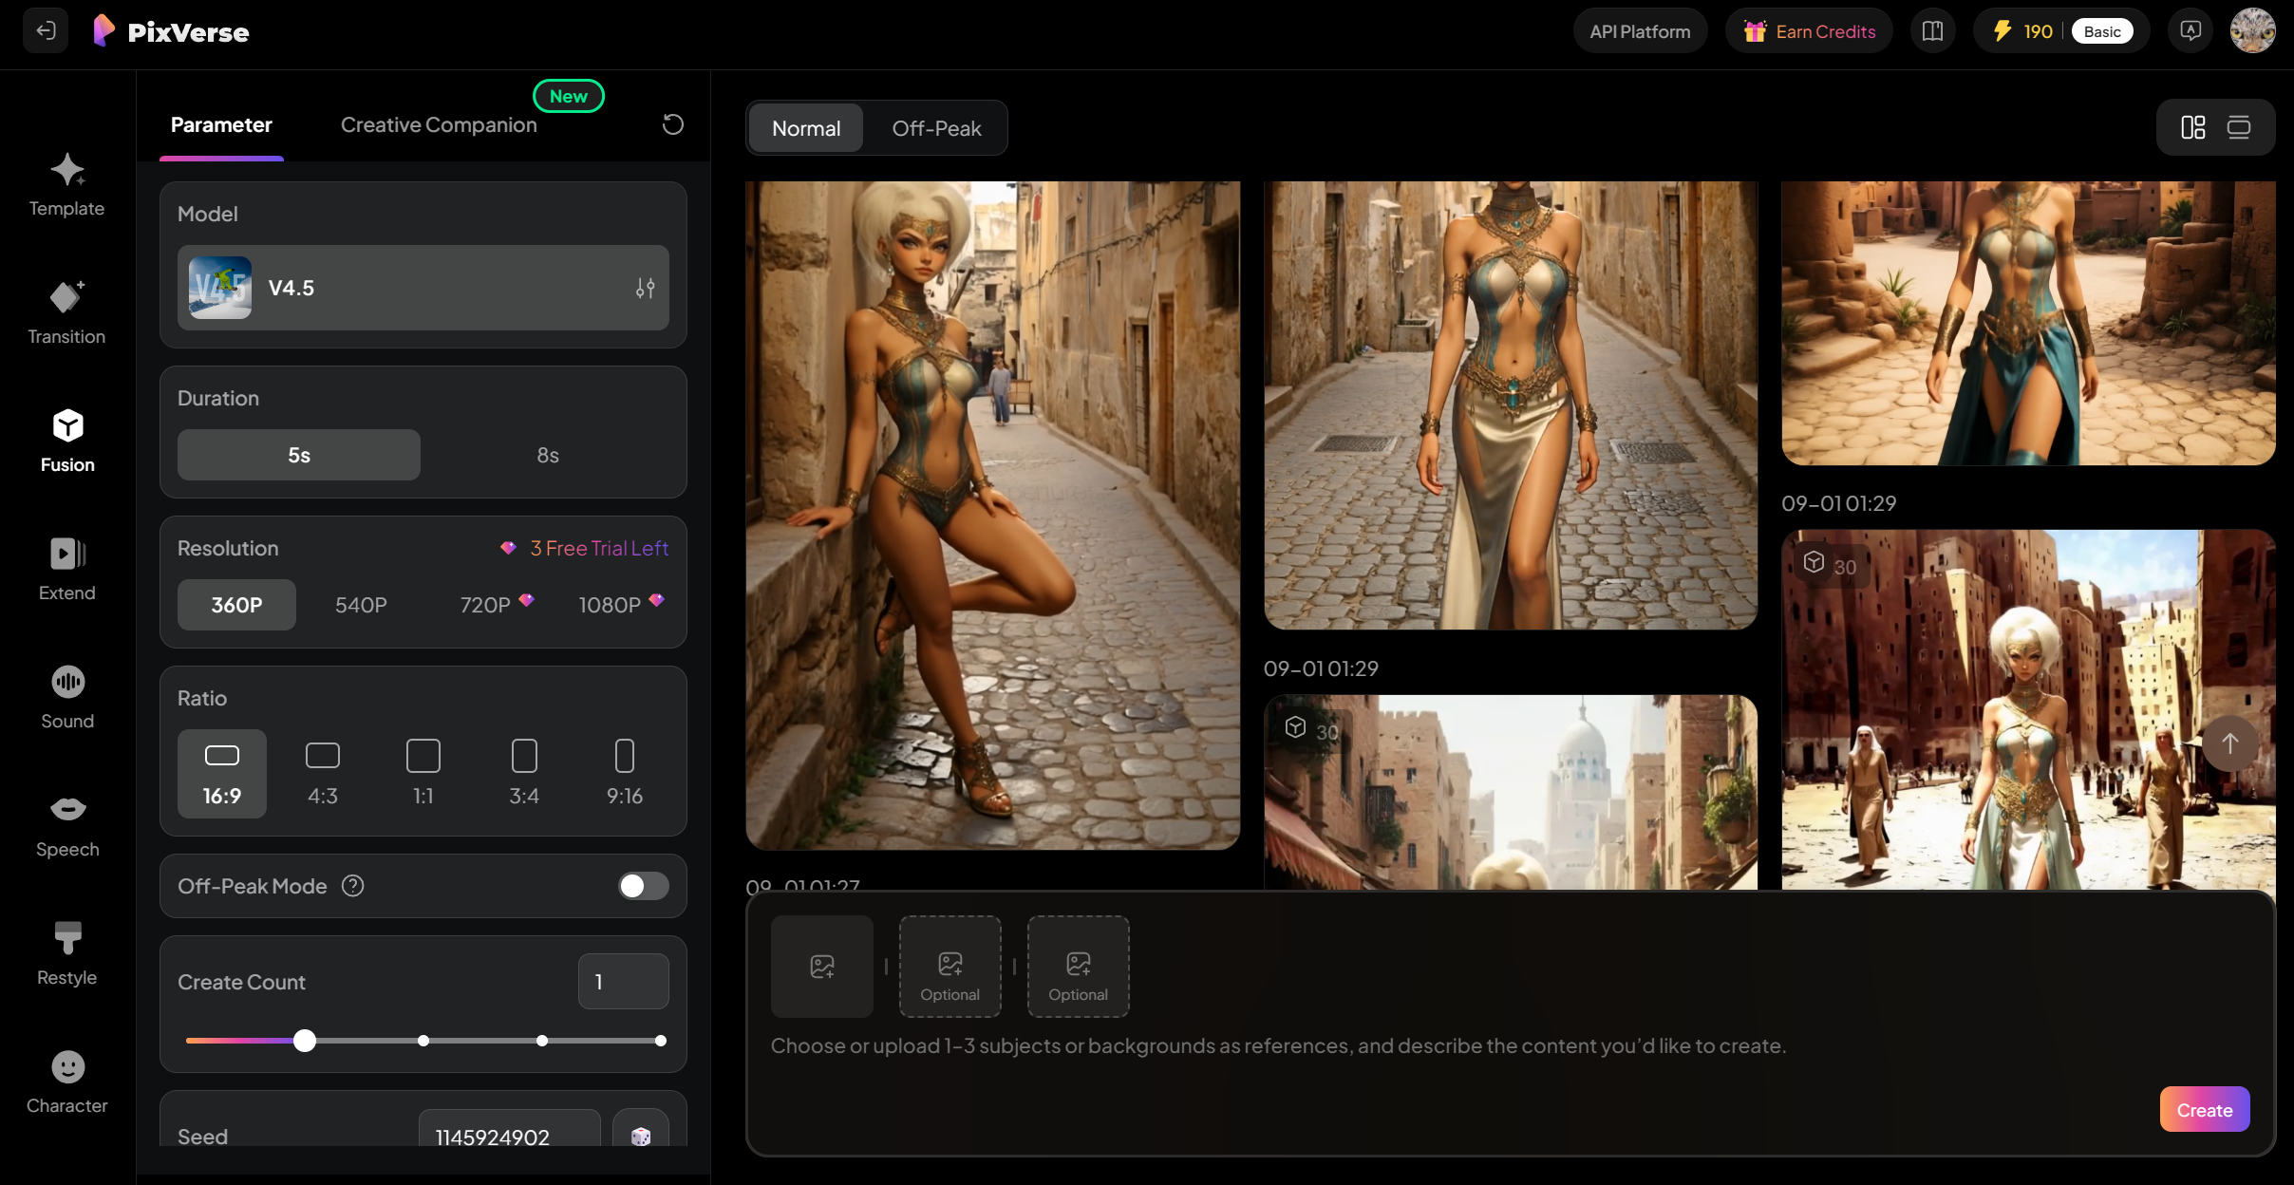Open the feedback message icon
Viewport: 2294px width, 1185px height.
[x=2191, y=31]
